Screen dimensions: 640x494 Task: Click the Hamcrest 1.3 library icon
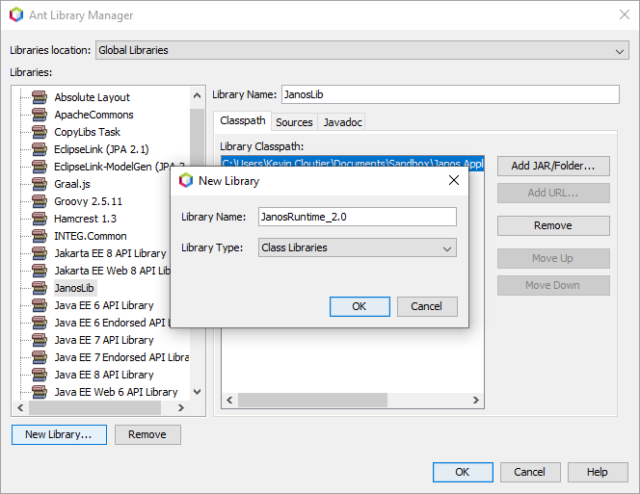[40, 219]
